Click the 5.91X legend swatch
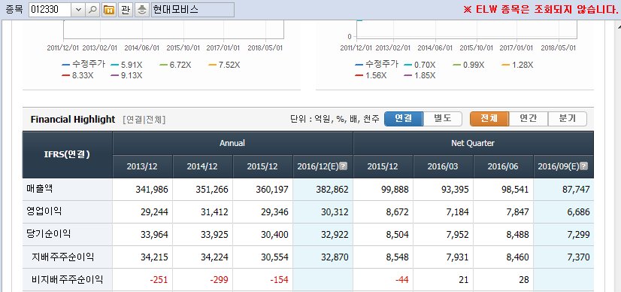Image resolution: width=621 pixels, height=292 pixels. (x=115, y=65)
